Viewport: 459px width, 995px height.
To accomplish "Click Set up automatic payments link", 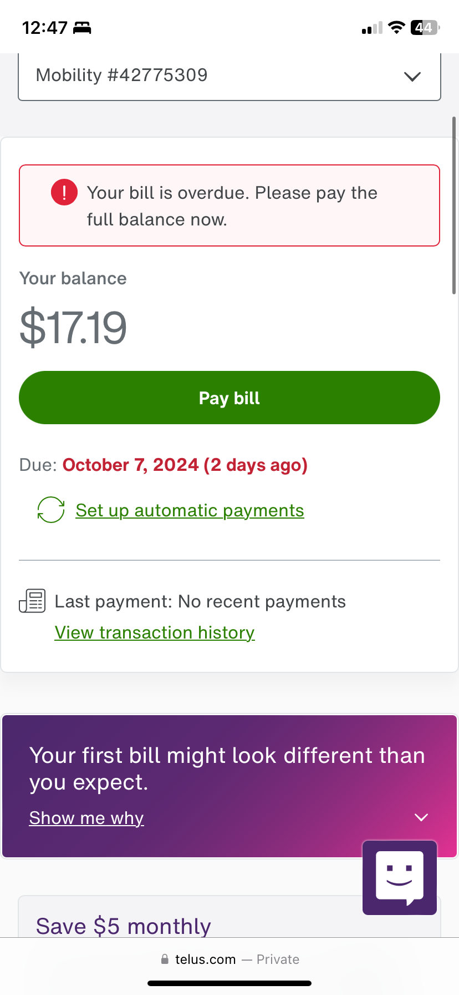I will (x=190, y=510).
